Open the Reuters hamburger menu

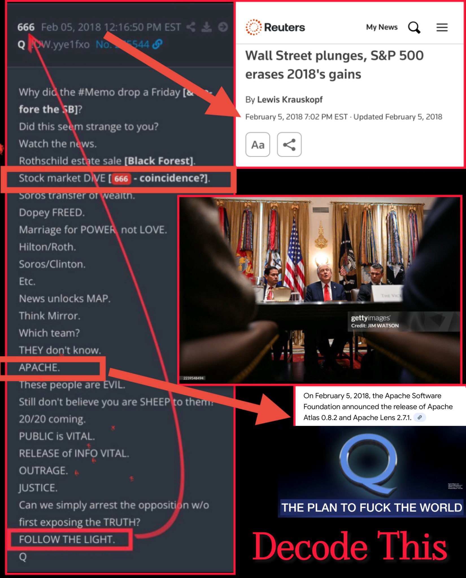(442, 27)
